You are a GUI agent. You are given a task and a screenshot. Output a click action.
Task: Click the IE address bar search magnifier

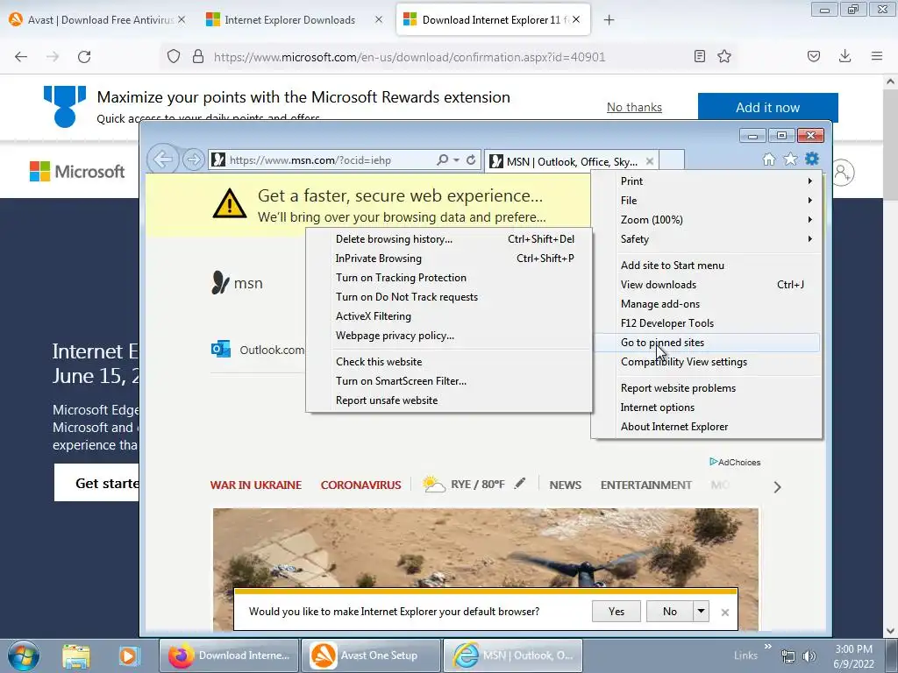[442, 159]
